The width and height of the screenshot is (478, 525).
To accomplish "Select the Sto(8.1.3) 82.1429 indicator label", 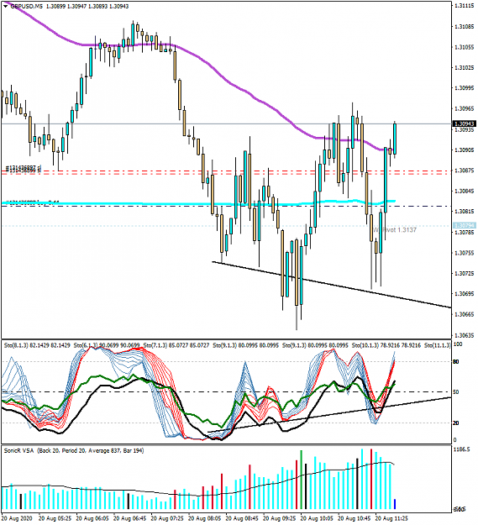I will [x=37, y=345].
